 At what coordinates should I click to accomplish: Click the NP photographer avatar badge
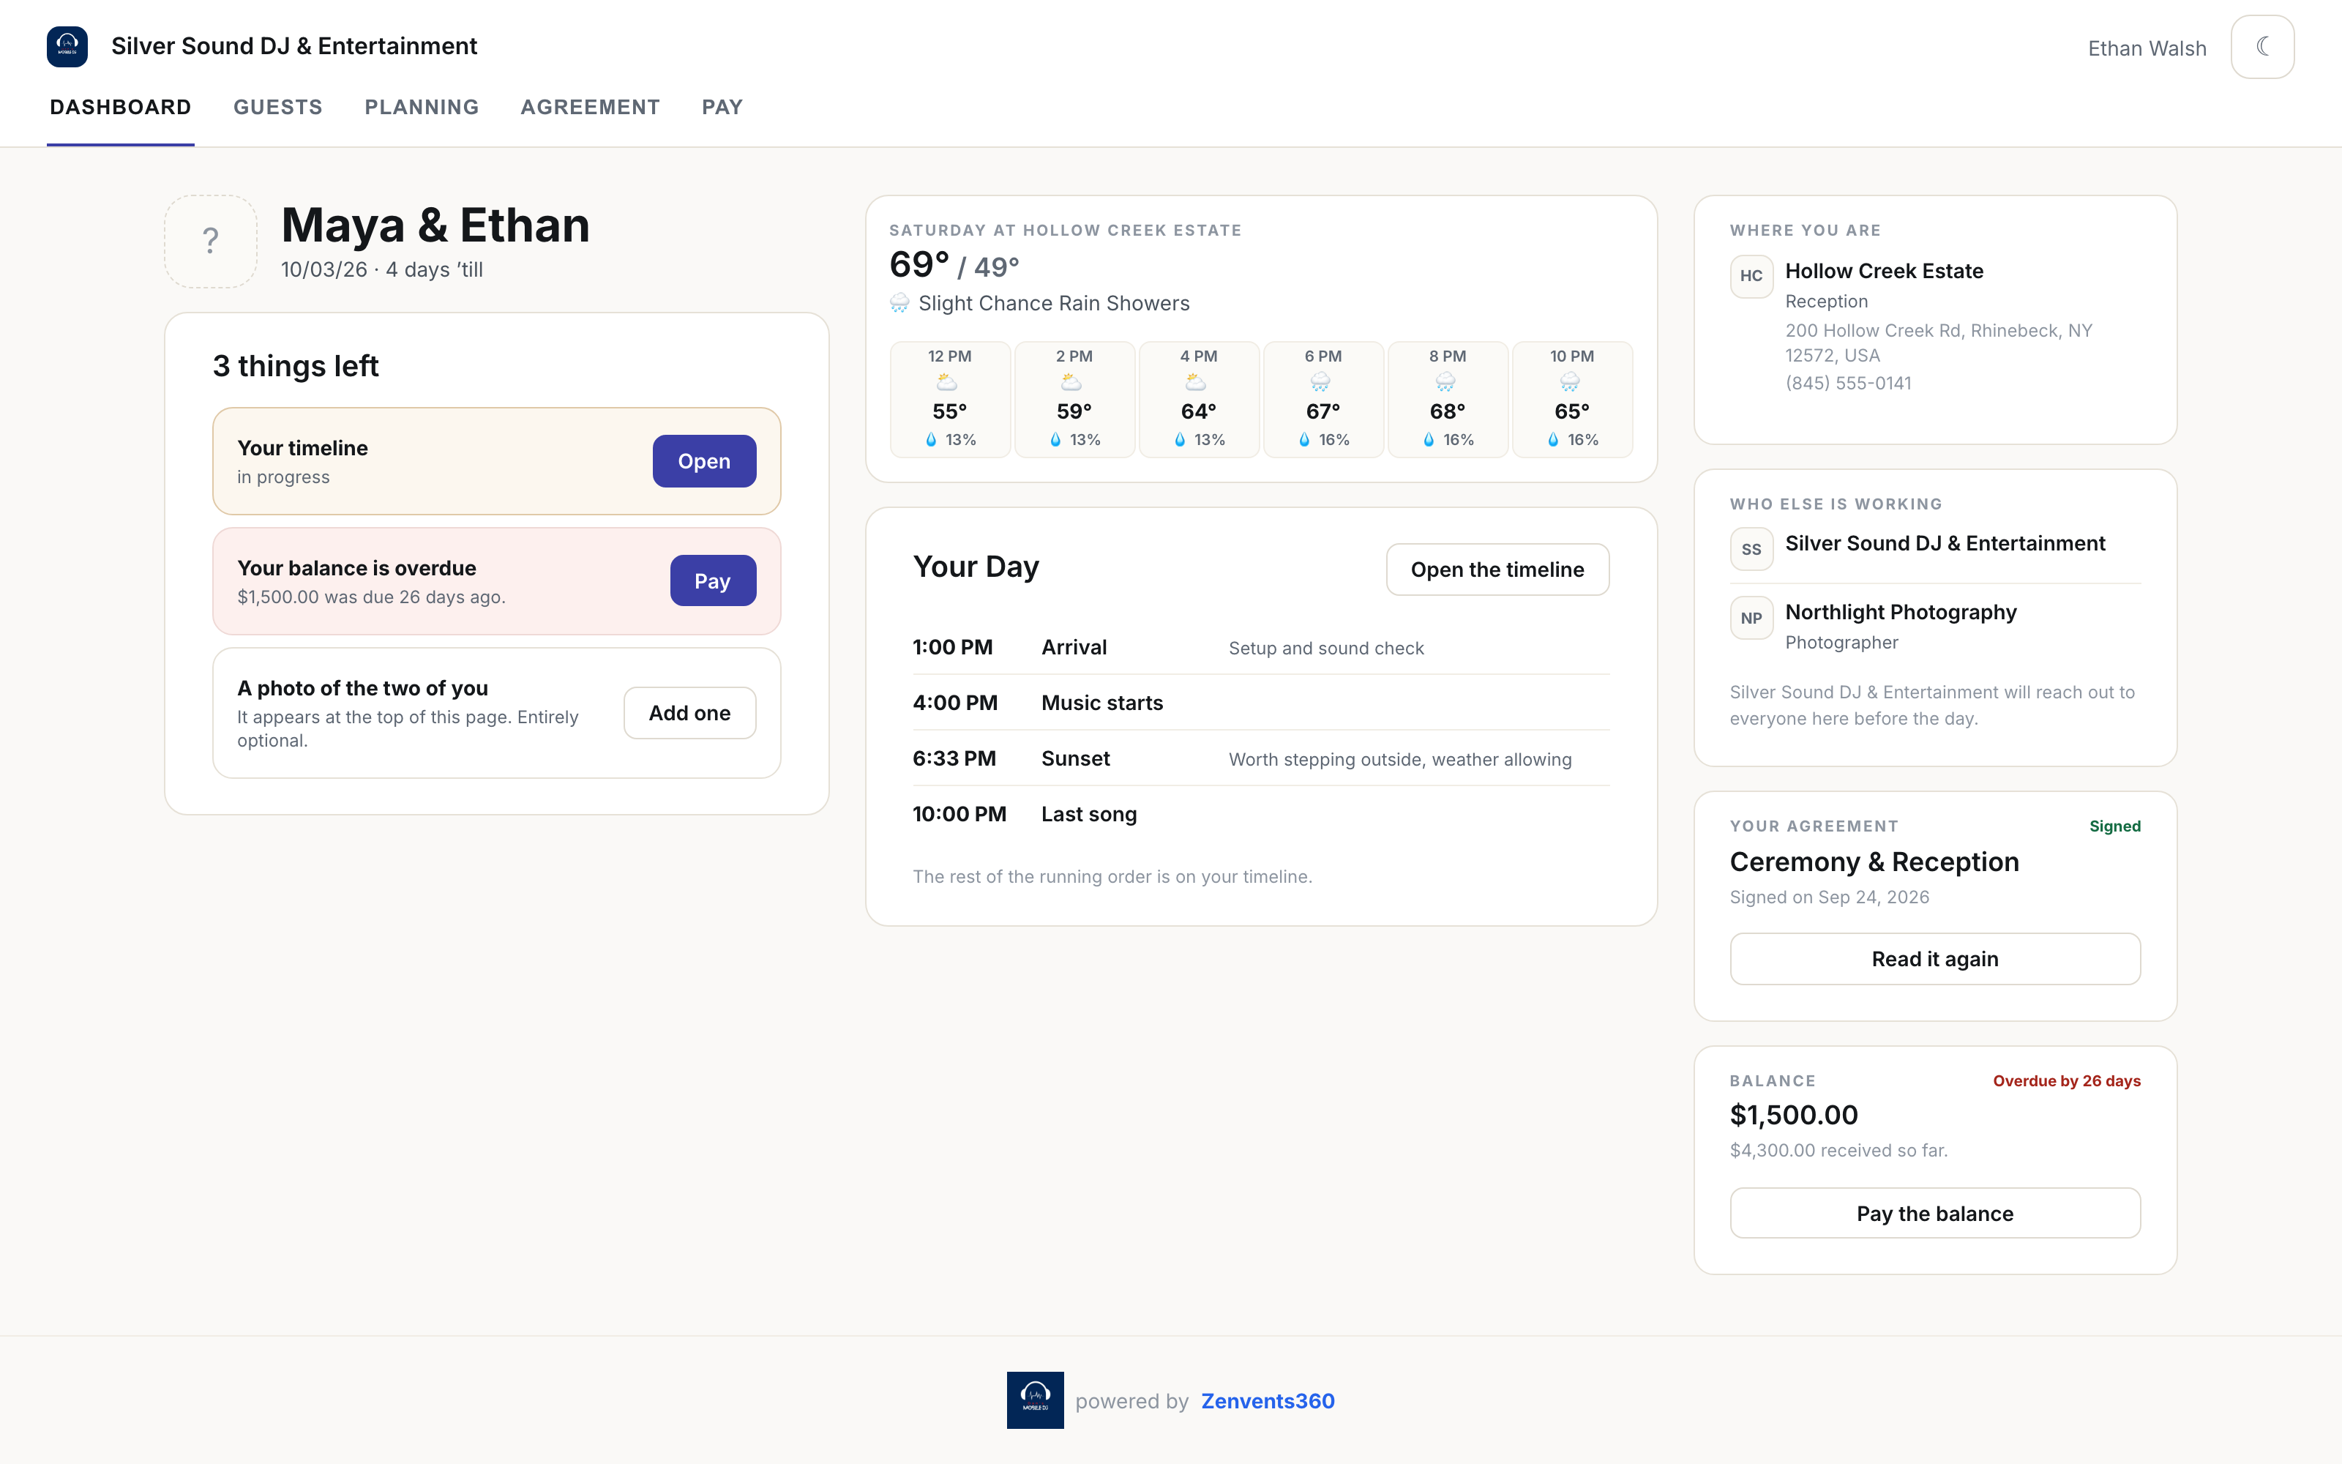coord(1751,618)
